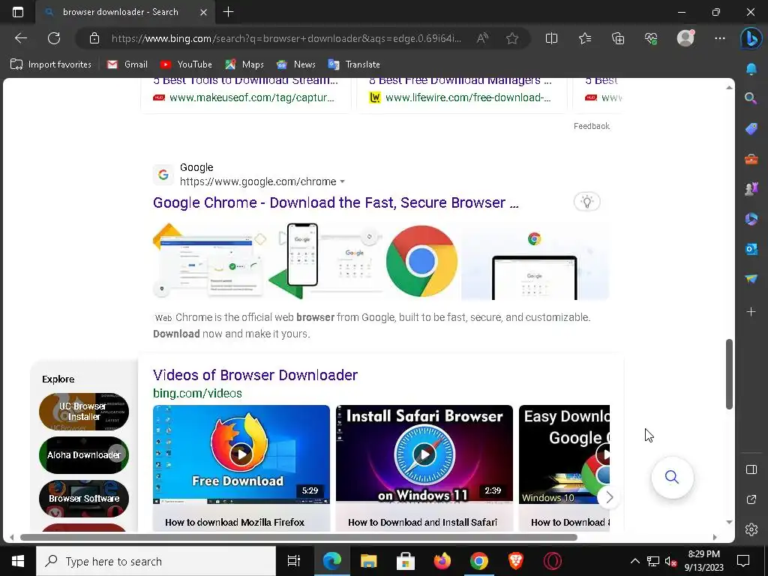This screenshot has width=768, height=576.
Task: Click the Aloha Downloader arrow chevron
Action: tap(116, 454)
